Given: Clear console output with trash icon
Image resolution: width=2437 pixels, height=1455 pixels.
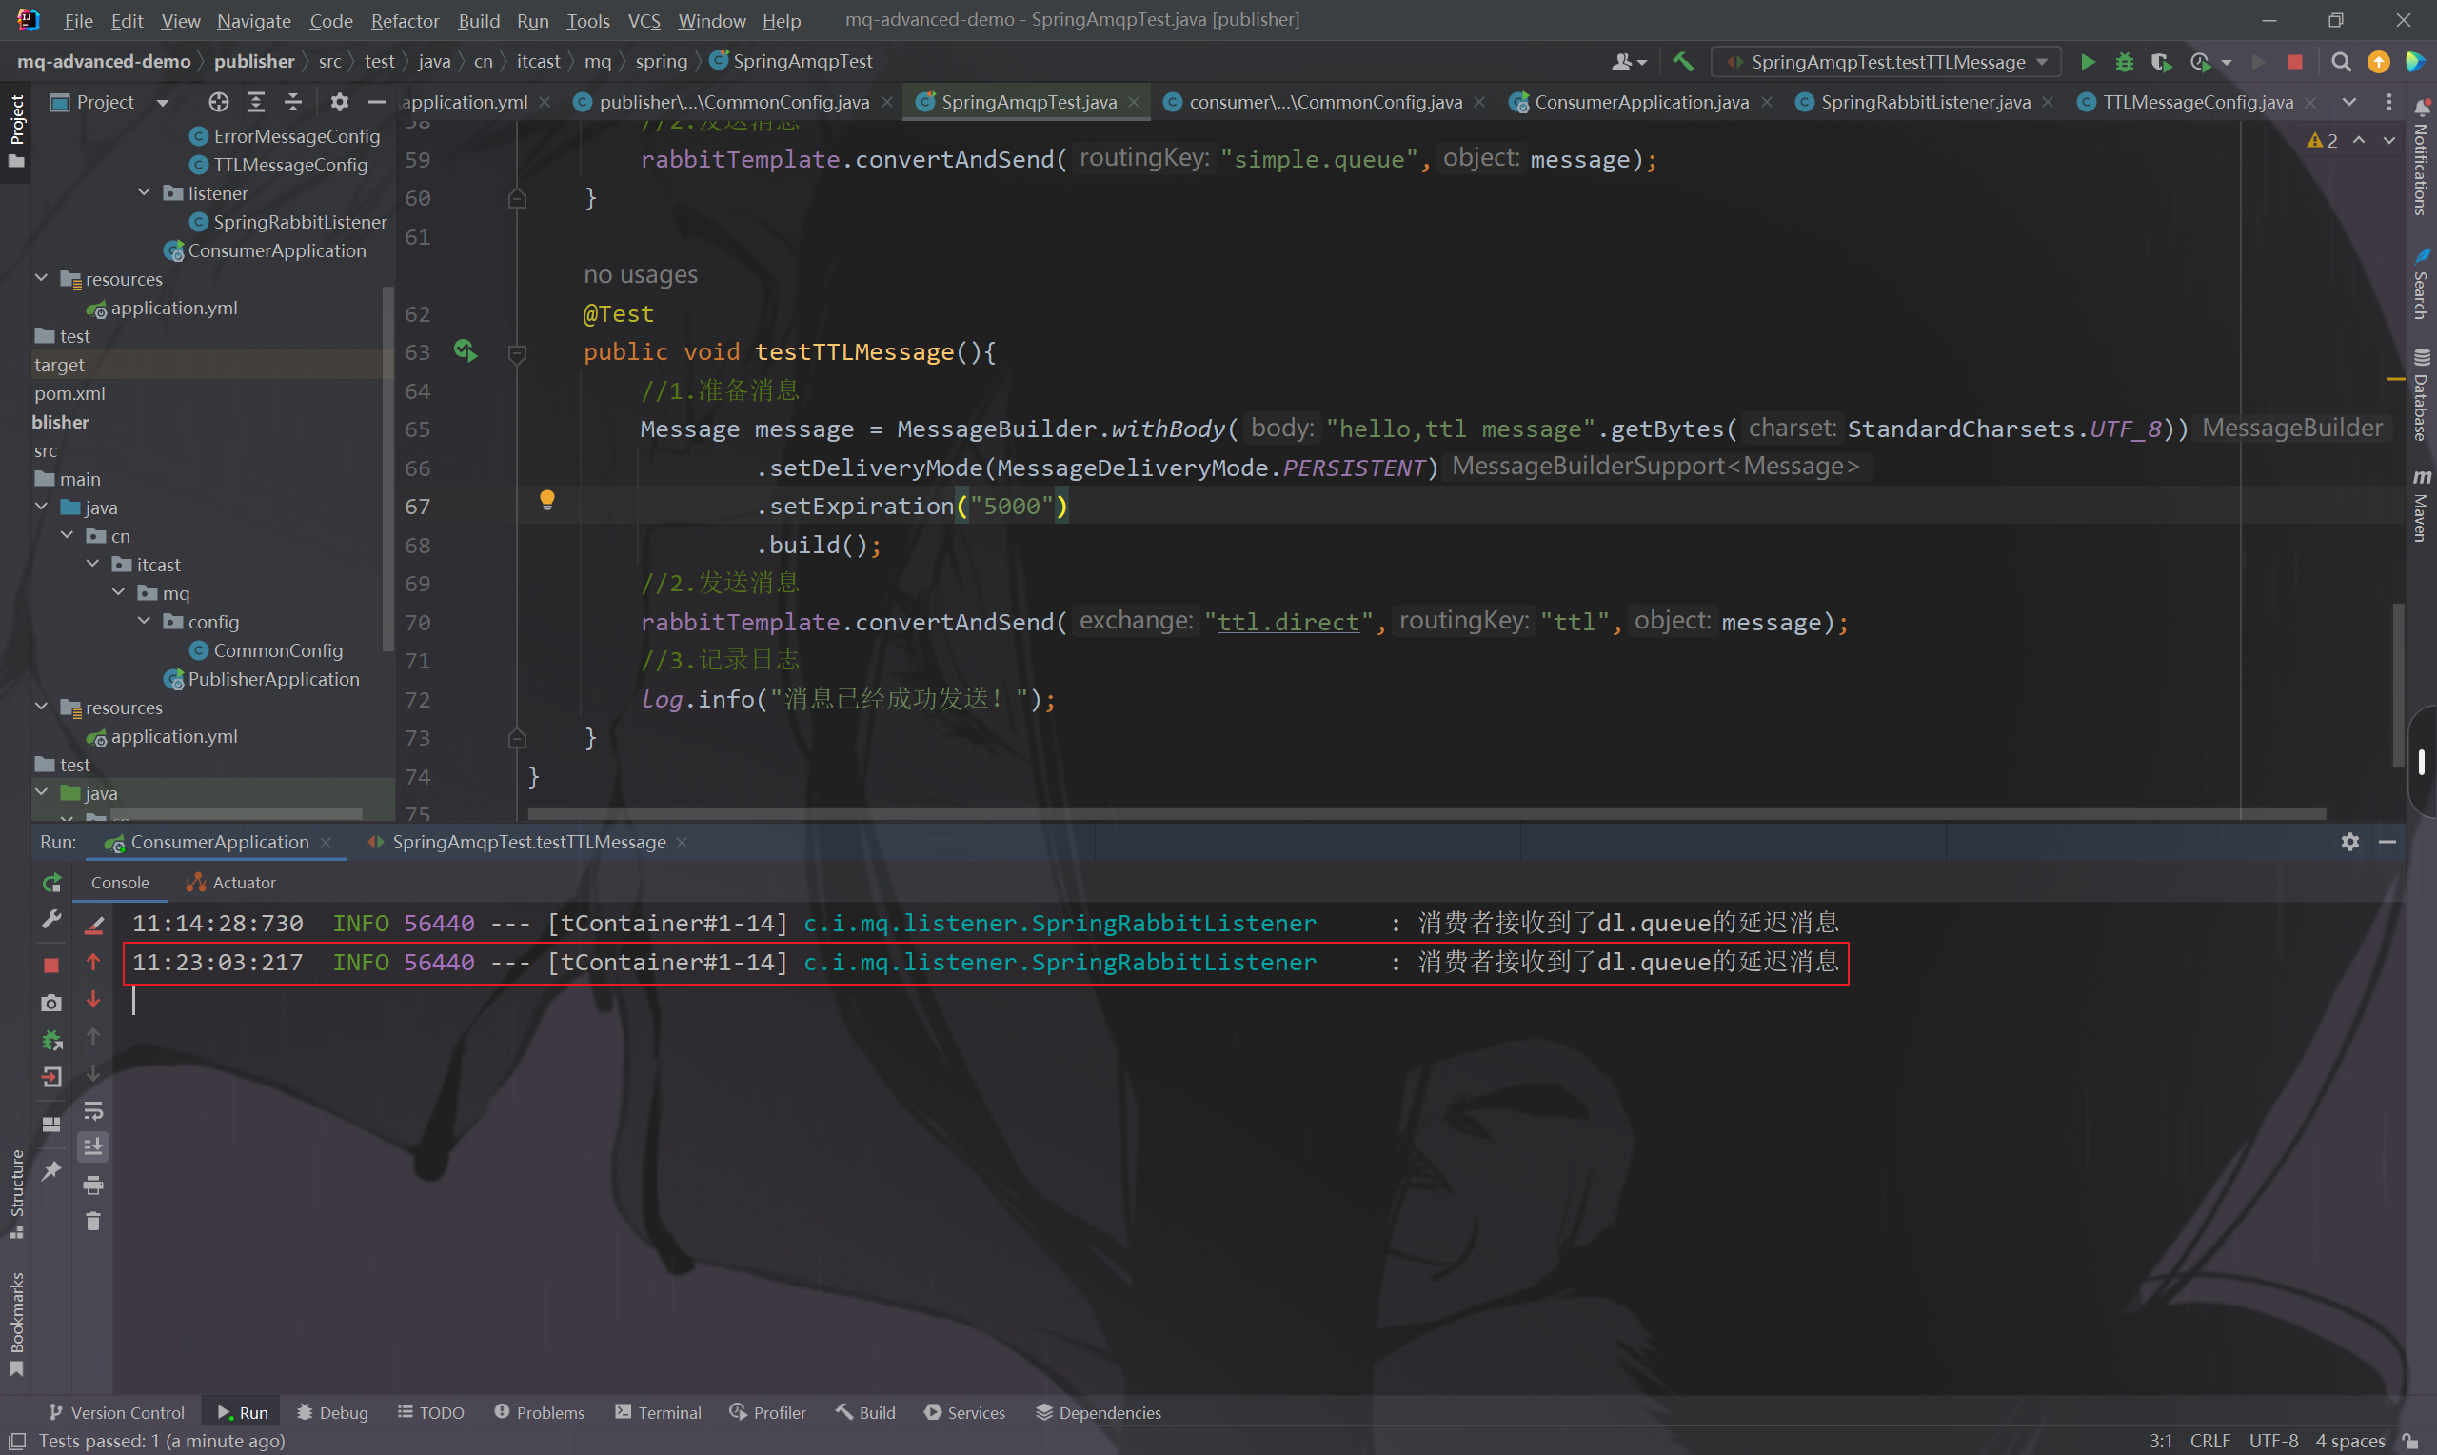Looking at the screenshot, I should coord(93,1222).
